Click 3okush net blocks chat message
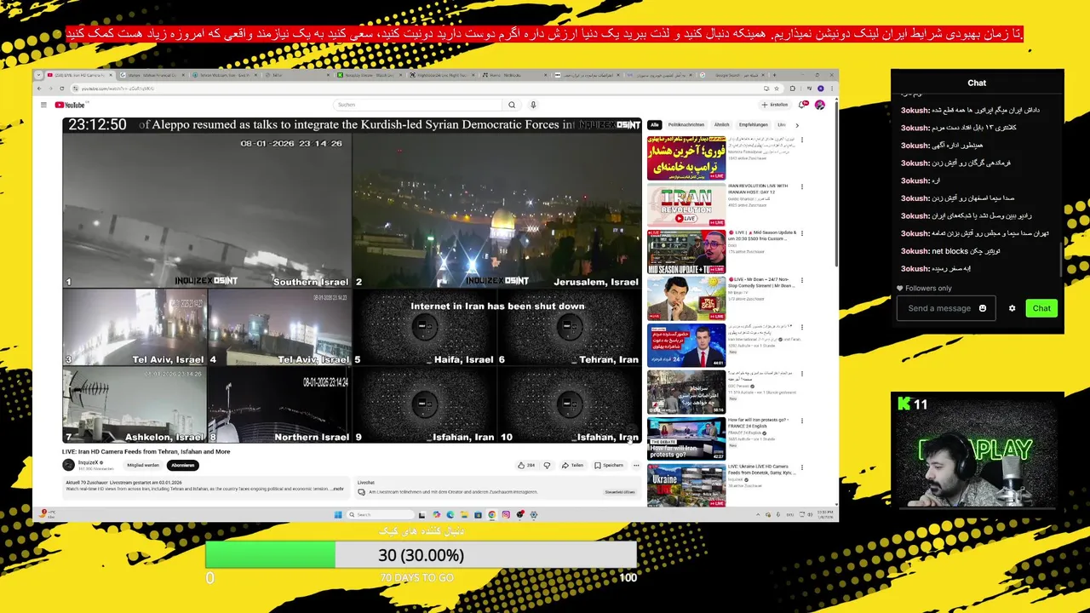The image size is (1090, 613). [950, 251]
